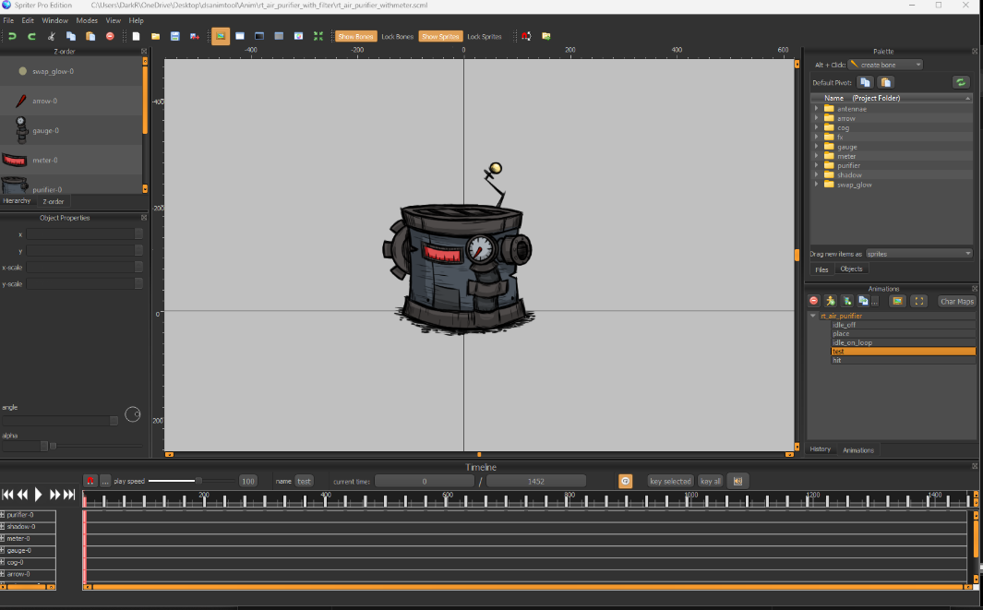Open the Modes menu
The image size is (983, 610).
87,20
